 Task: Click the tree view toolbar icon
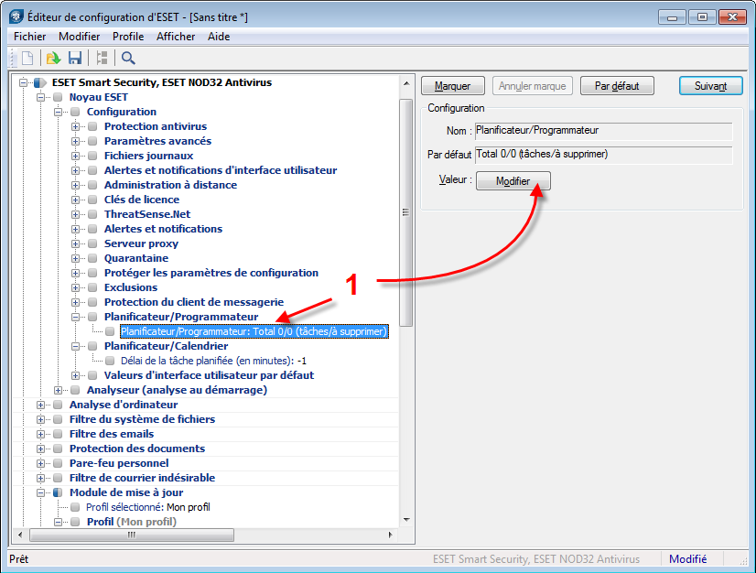[102, 58]
